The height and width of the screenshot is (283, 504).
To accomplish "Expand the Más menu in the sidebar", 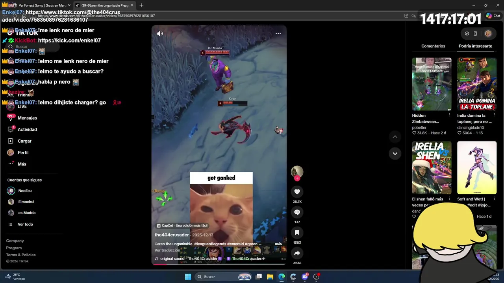I will 22,164.
